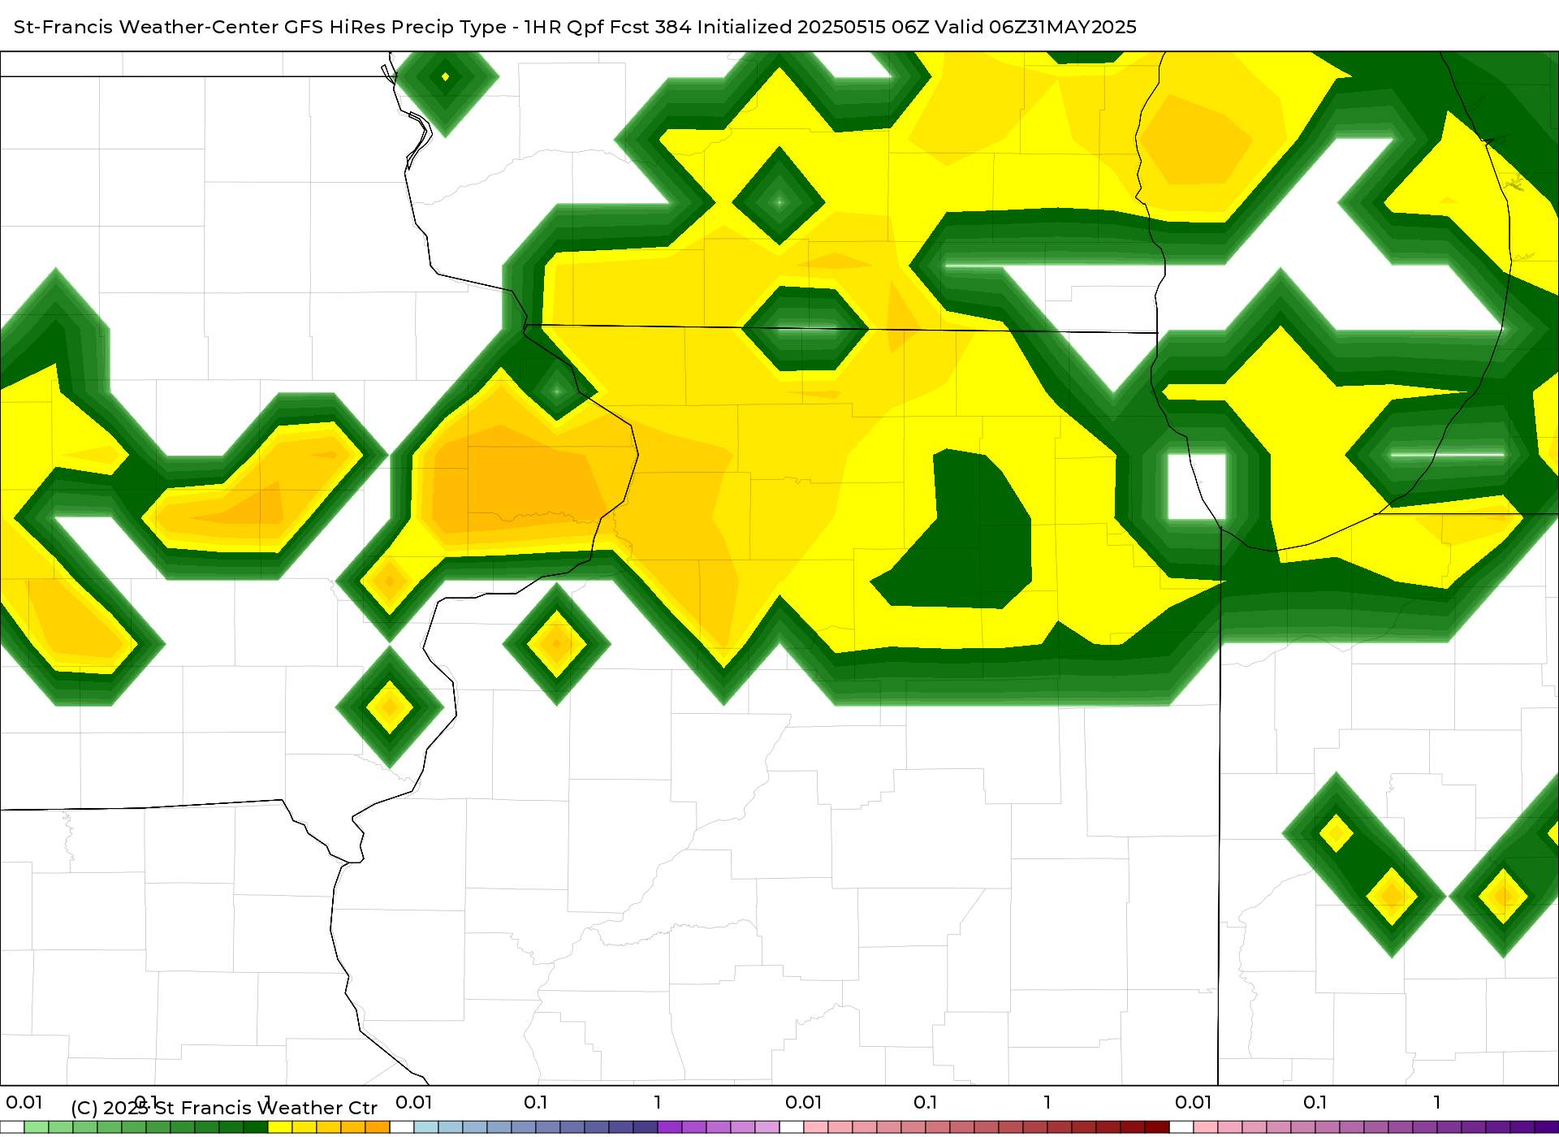
Task: Click the 0.1 label above the blue legend scale
Action: pyautogui.click(x=536, y=1102)
